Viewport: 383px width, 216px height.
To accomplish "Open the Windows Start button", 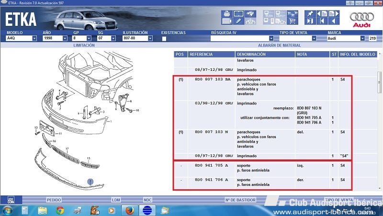I will tap(7, 210).
